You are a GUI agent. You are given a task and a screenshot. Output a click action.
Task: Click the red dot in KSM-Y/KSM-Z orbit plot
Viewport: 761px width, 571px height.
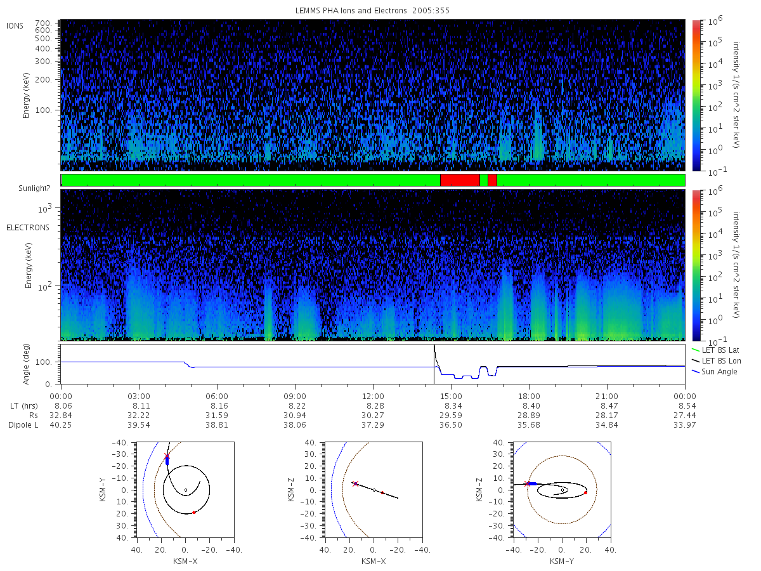[586, 492]
